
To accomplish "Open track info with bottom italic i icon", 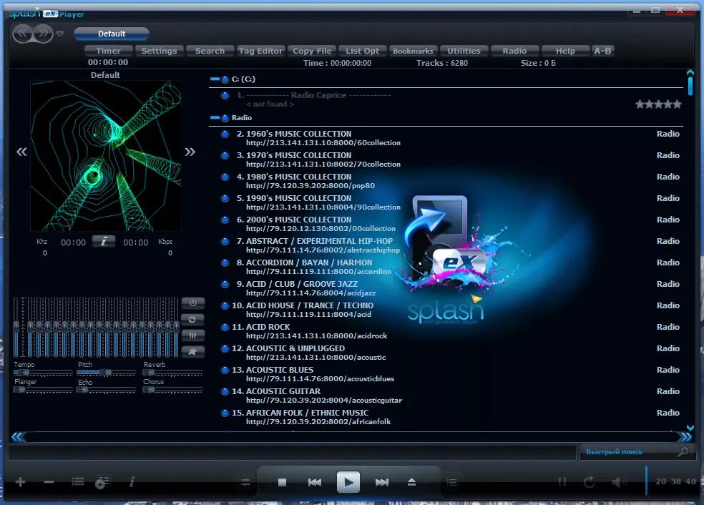I will point(132,482).
